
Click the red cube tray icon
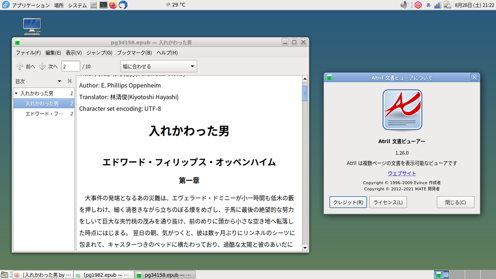[x=418, y=5]
